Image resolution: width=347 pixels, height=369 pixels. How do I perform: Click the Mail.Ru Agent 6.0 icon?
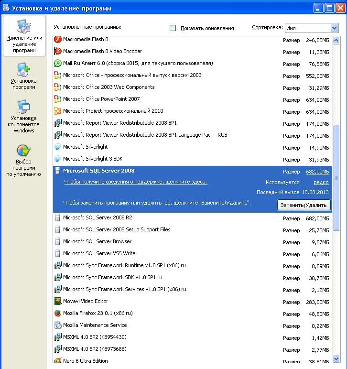pos(58,64)
